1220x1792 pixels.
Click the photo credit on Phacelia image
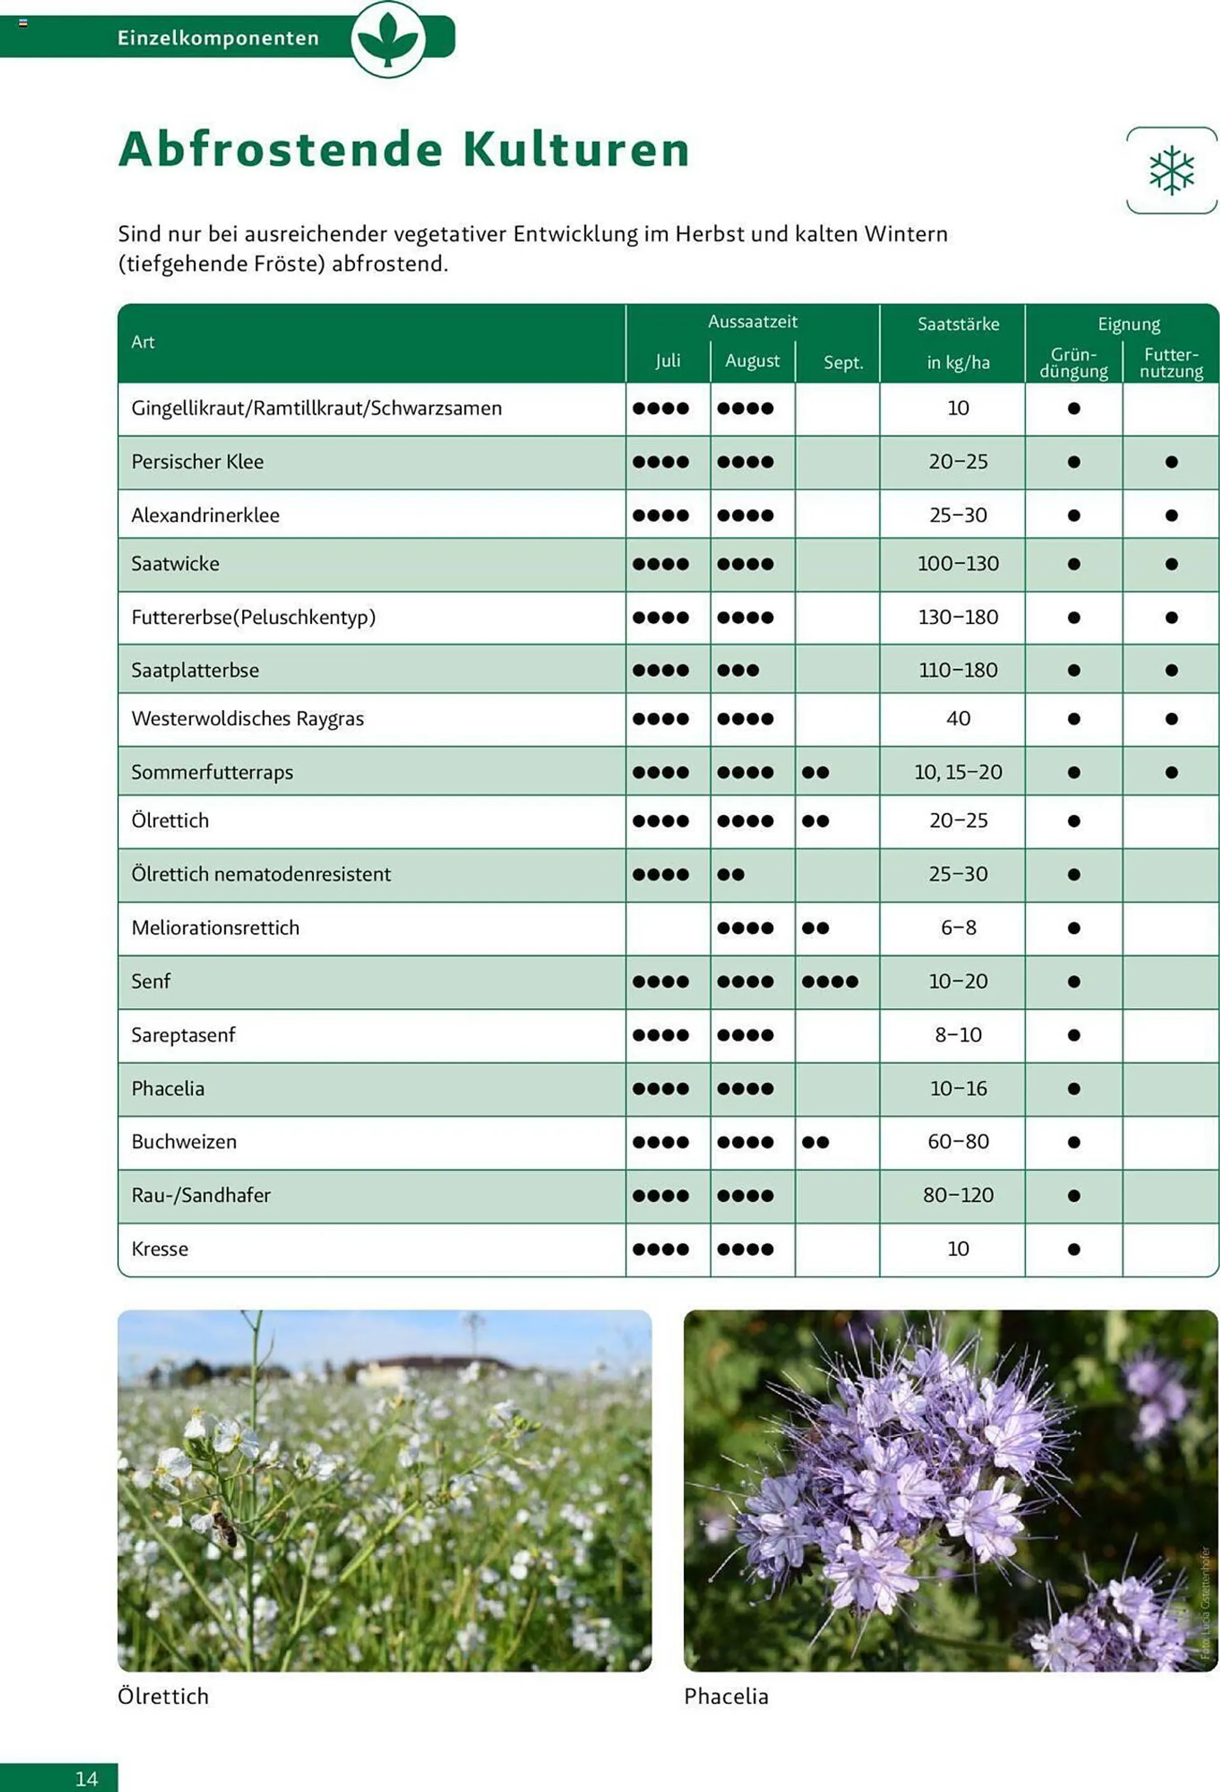[x=1205, y=1603]
